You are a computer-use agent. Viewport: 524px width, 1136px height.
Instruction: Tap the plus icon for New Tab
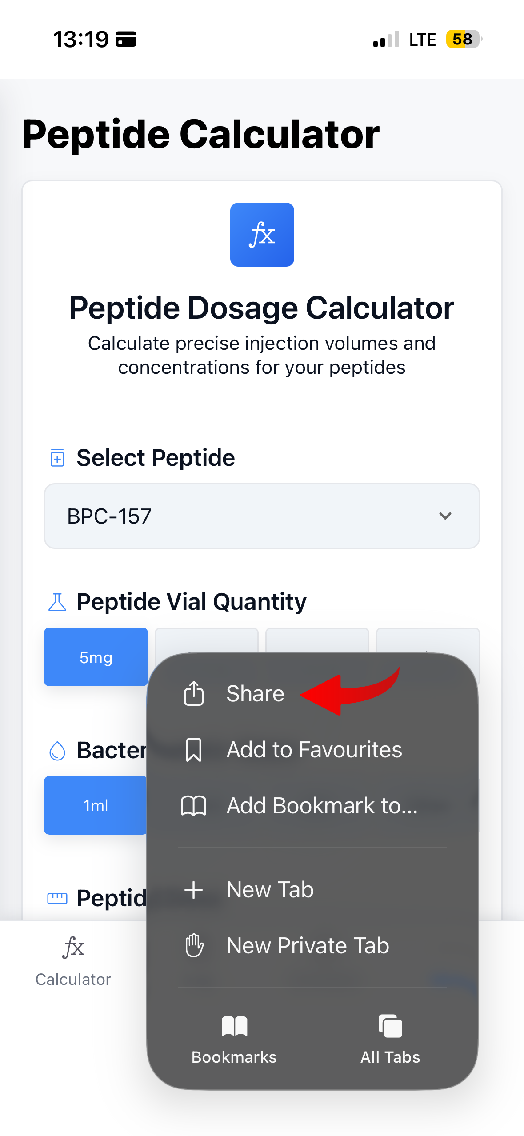(x=194, y=890)
